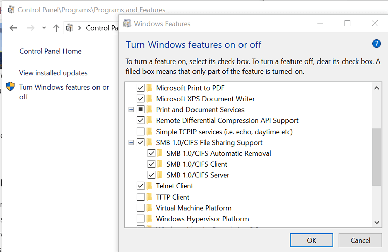Uncheck Microsoft XPS Document Writer checkbox
Screen dimensions: 388x252
141,98
